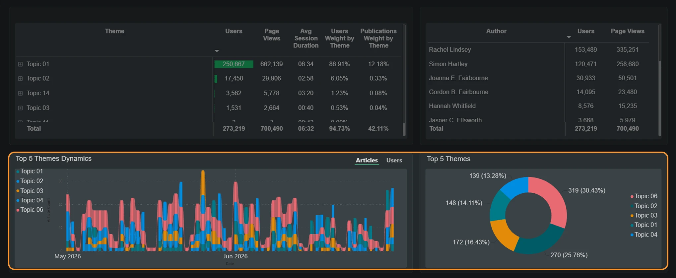Select author Joanna E. Fairbourne
The width and height of the screenshot is (676, 278).
pos(458,78)
